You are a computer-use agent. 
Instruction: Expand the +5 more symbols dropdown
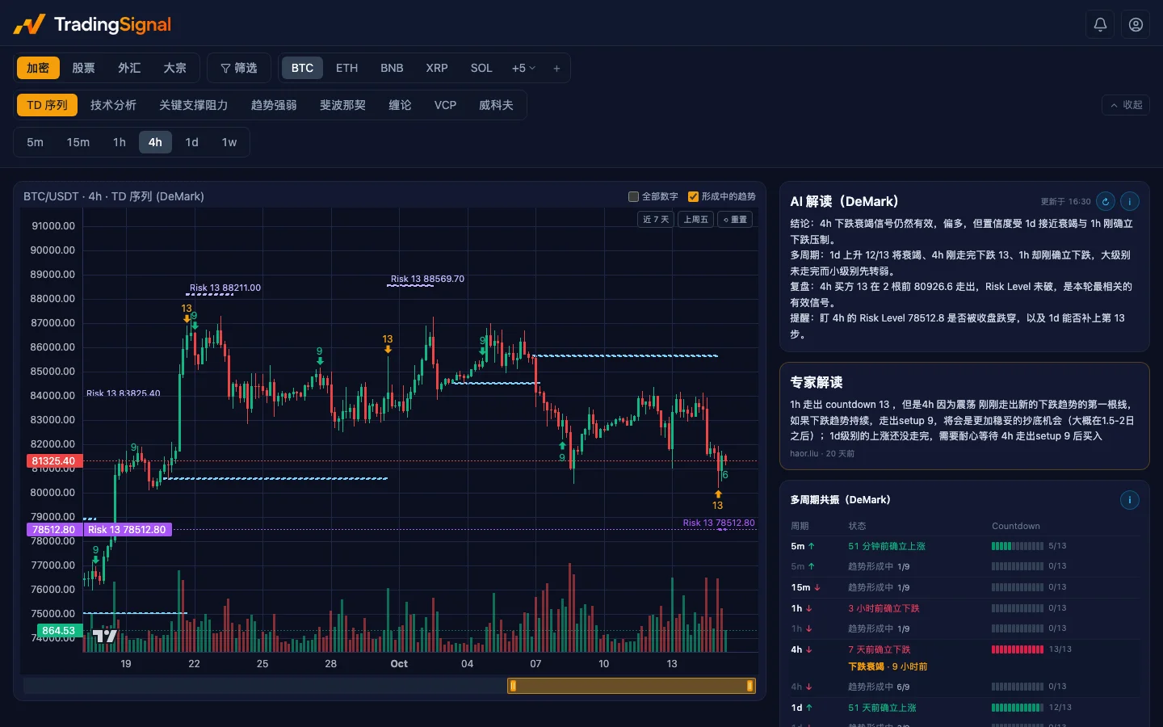click(x=523, y=68)
